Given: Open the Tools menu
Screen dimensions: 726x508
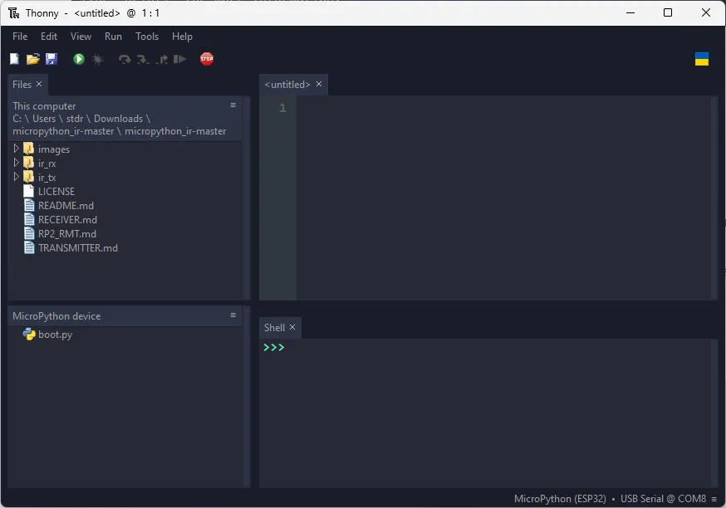Looking at the screenshot, I should coord(147,37).
